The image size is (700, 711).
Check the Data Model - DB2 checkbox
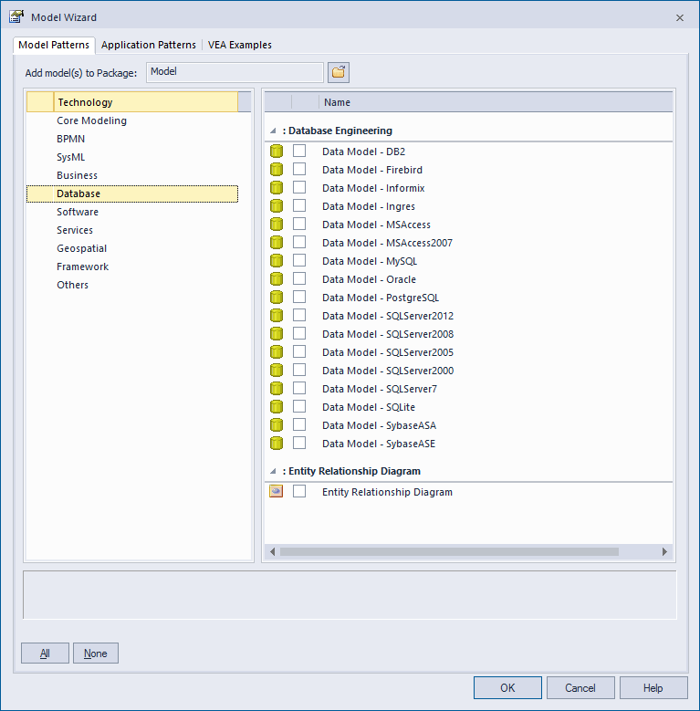(299, 151)
